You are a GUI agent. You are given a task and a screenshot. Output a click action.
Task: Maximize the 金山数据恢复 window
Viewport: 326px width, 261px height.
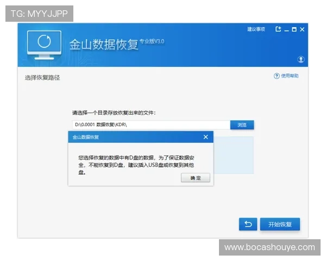(x=294, y=29)
